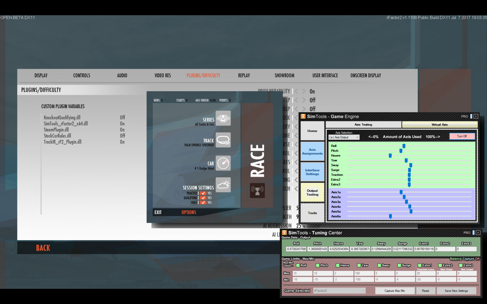Select the Plugins/Difficulty tab
487x304 pixels.
click(203, 75)
